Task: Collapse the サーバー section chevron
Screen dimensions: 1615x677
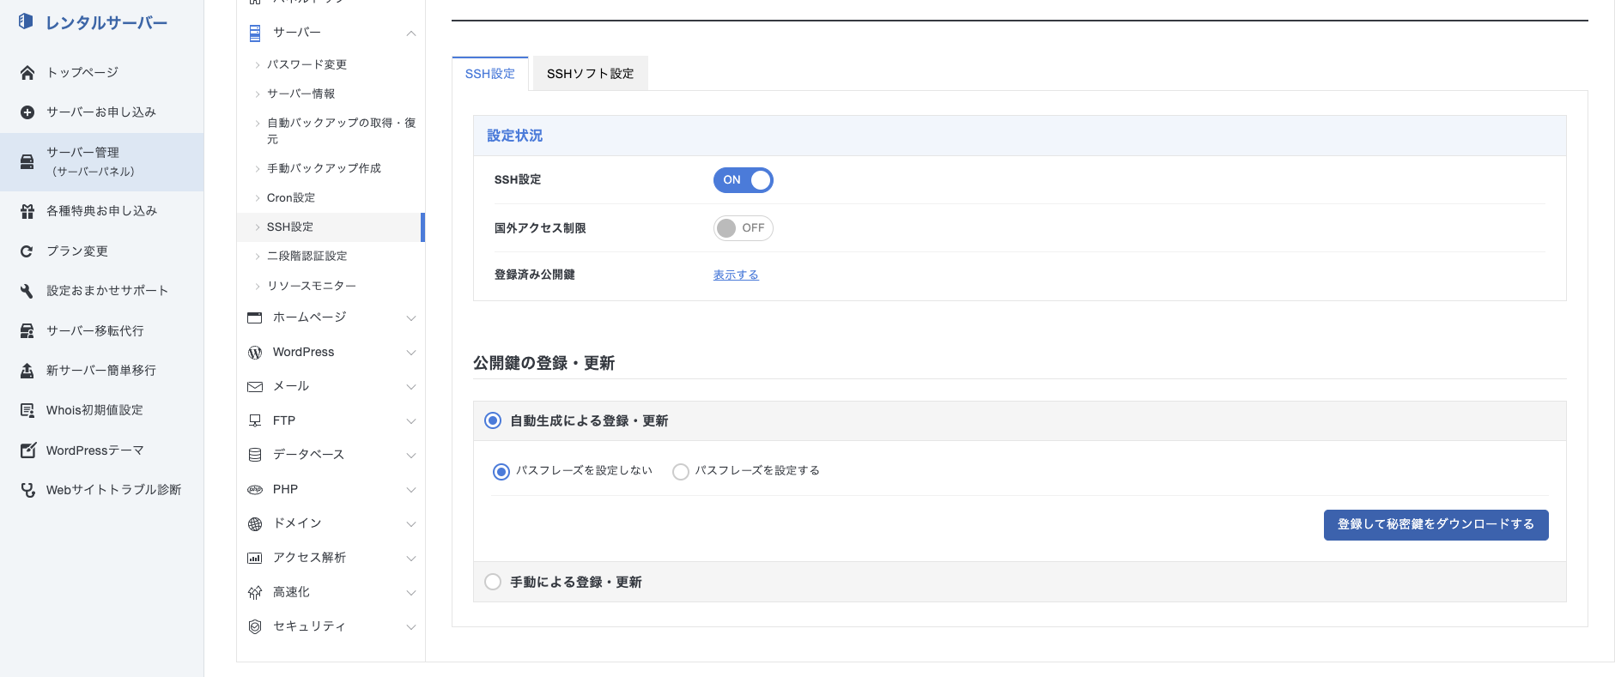Action: point(411,33)
